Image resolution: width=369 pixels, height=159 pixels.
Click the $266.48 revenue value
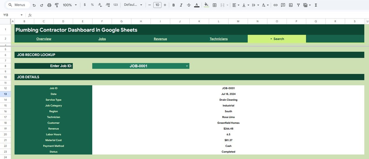coord(228,129)
